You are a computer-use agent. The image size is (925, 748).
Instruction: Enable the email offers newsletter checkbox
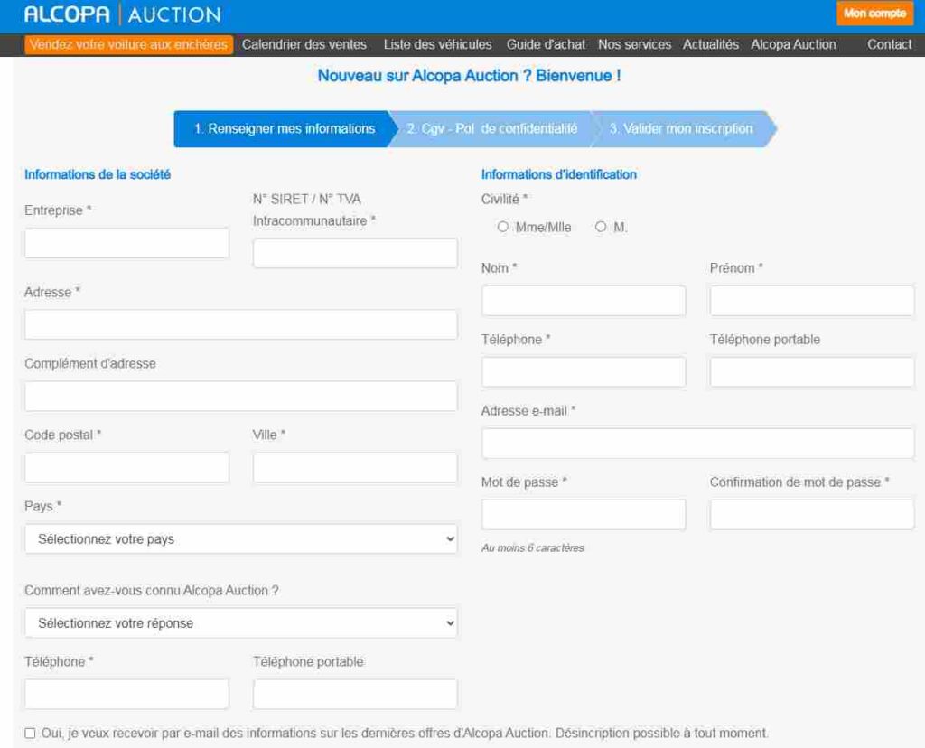click(x=31, y=733)
